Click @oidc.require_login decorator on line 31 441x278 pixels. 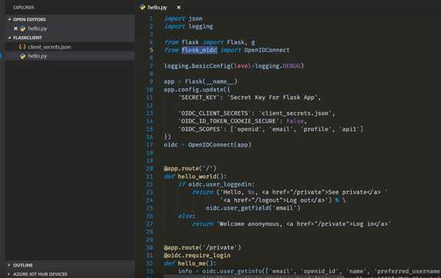click(x=197, y=256)
